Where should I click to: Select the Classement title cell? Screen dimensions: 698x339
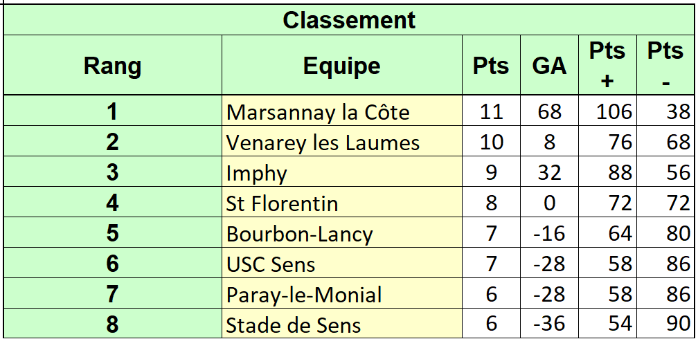349,20
